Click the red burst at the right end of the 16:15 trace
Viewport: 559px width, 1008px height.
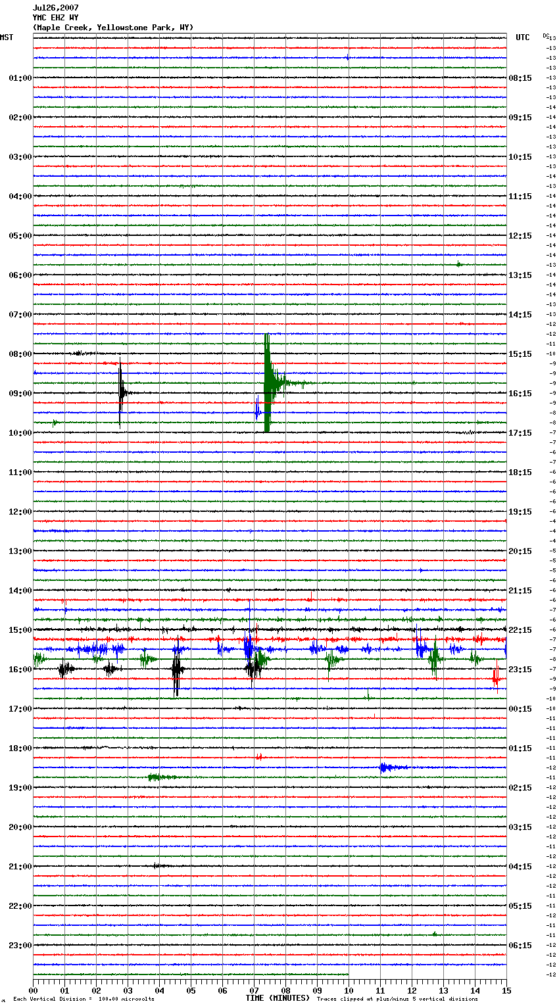tap(496, 679)
